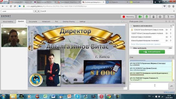
Task: Click the chat settings gear icon
Action: coord(173,57)
